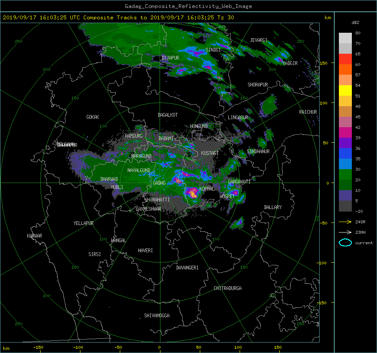This screenshot has width=377, height=353.
Task: Click the BALLARY city label
Action: click(273, 207)
